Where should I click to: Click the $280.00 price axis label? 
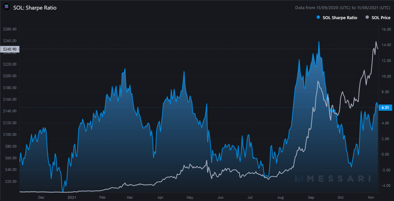10,29
